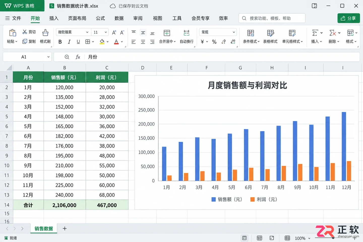Toggle italic formatting
Viewport: 363px width, 242px height.
pyautogui.click(x=69, y=42)
